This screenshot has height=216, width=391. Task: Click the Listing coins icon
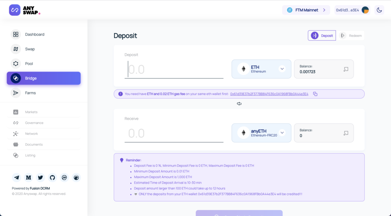(x=16, y=155)
